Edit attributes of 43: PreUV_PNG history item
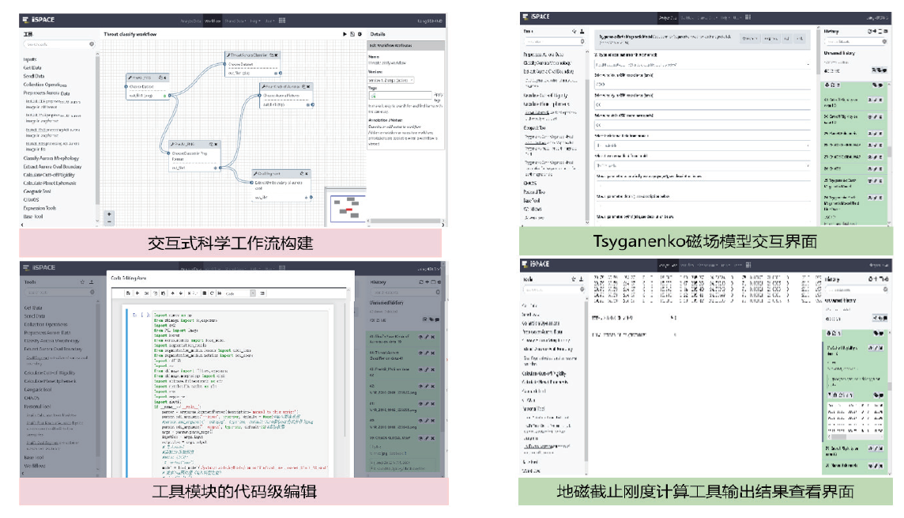This screenshot has width=904, height=518. coord(428,370)
